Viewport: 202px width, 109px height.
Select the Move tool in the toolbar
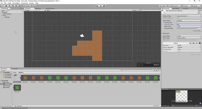tap(6, 6)
